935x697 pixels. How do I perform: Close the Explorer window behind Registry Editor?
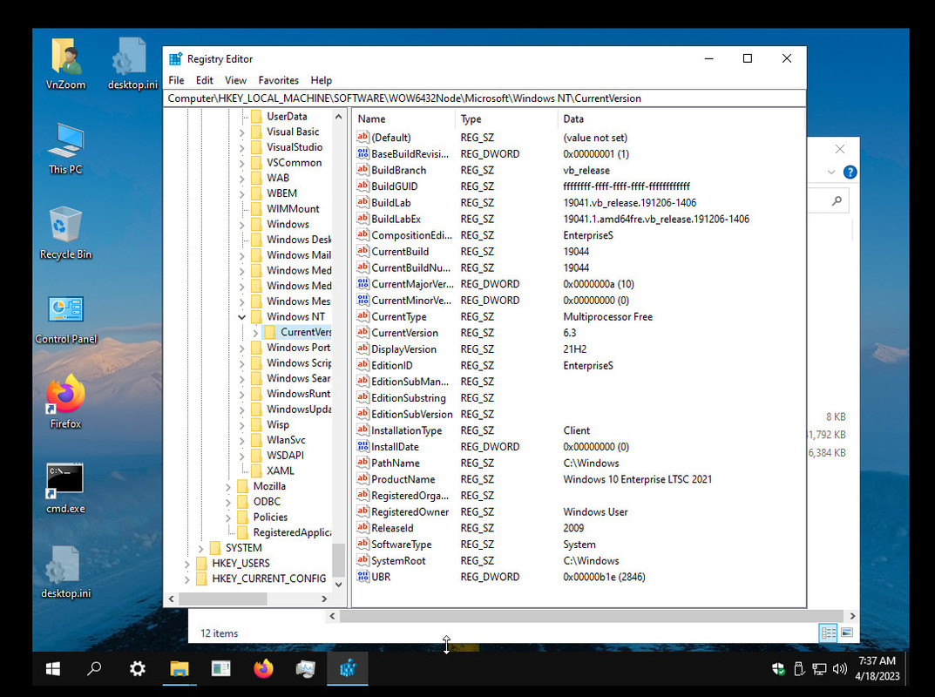[x=840, y=149]
